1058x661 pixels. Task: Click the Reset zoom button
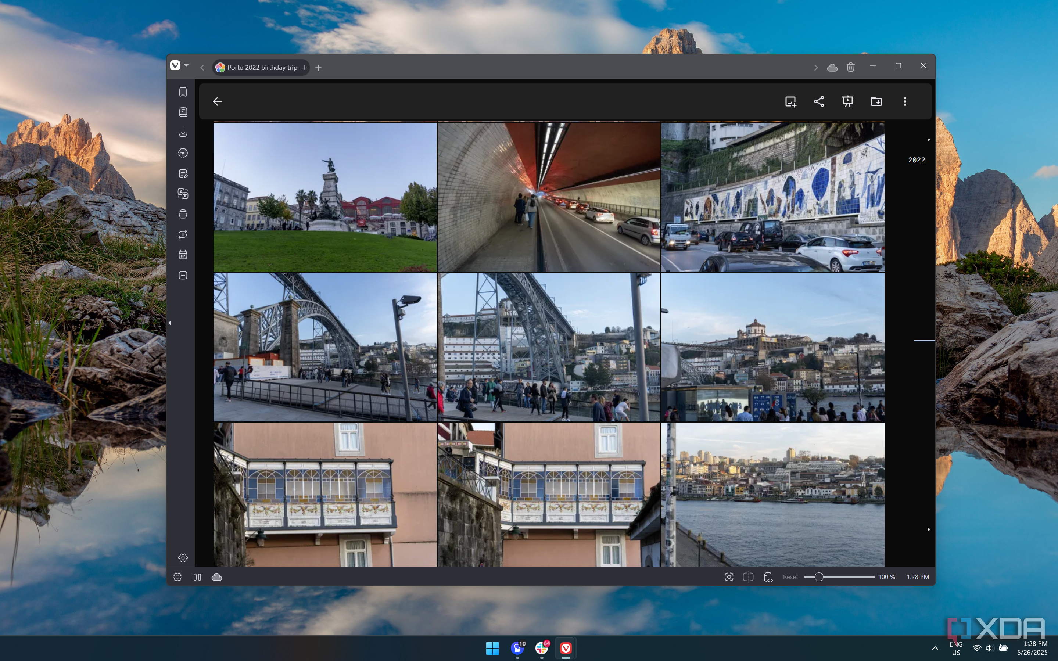790,577
